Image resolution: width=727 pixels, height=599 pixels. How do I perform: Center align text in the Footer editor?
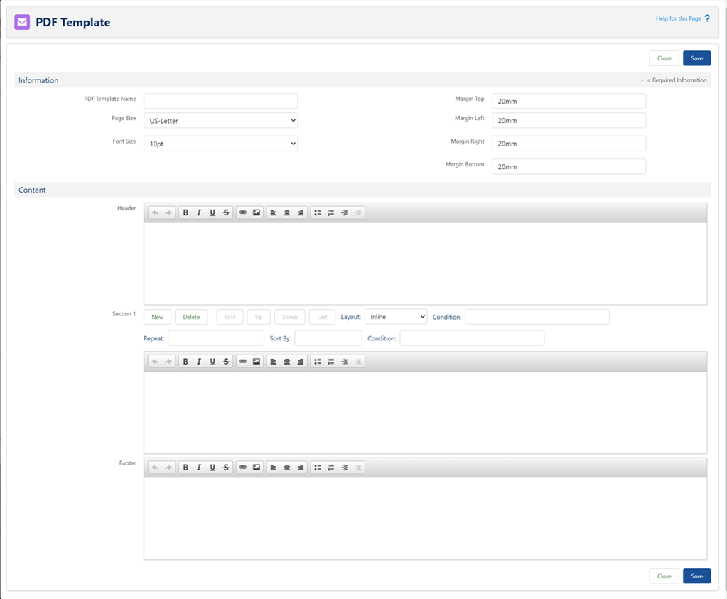[287, 468]
